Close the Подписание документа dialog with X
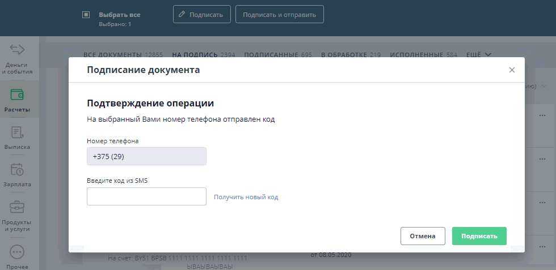Viewport: 556px width, 270px height. pyautogui.click(x=512, y=70)
